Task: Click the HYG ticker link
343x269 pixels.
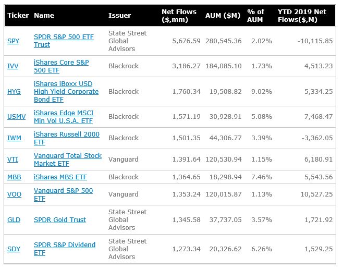Action: tap(14, 91)
